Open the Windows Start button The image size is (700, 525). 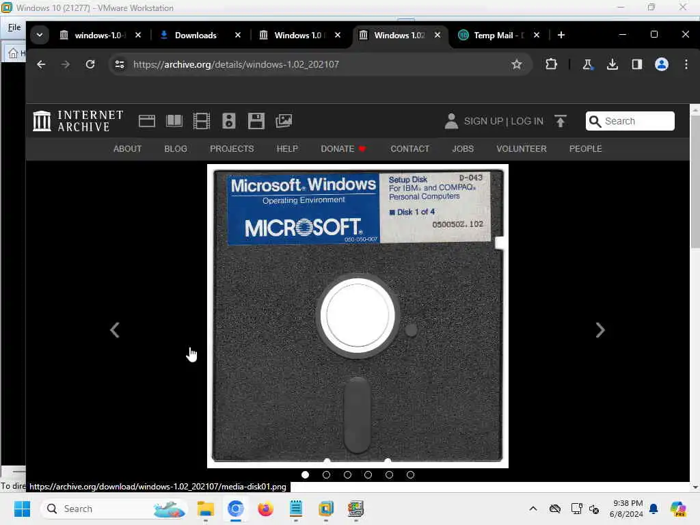point(22,509)
